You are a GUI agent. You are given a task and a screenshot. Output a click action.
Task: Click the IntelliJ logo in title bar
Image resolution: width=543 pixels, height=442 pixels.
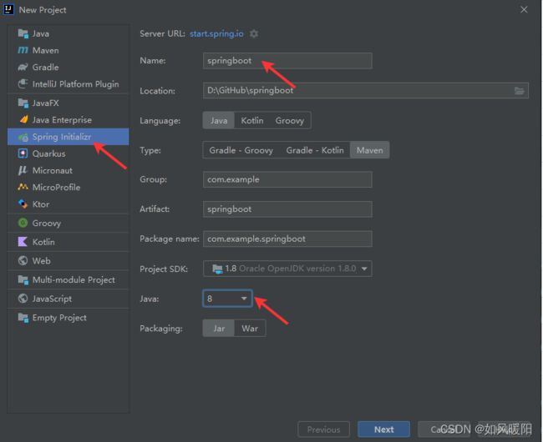(x=8, y=9)
